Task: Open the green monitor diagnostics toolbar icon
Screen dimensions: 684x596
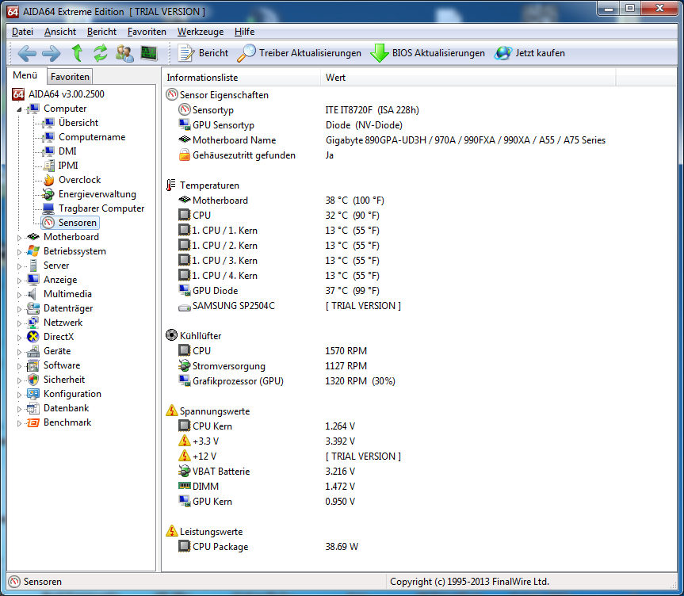Action: (x=149, y=53)
